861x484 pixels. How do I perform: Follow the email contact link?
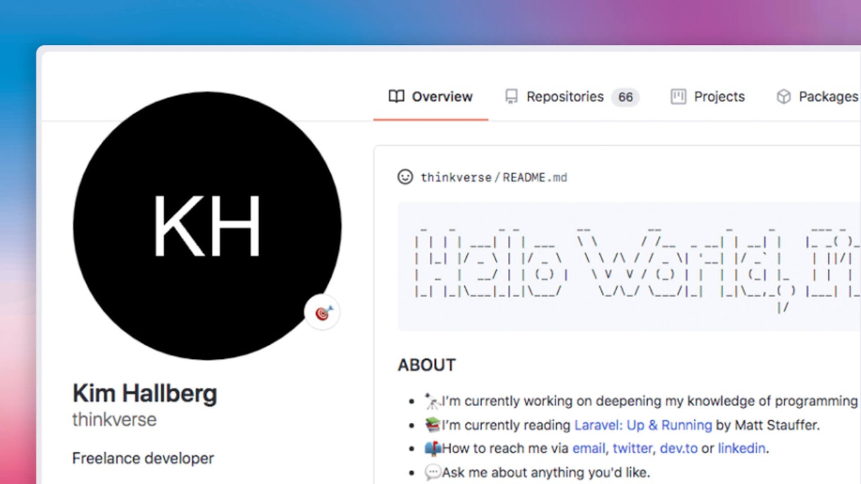tap(589, 448)
